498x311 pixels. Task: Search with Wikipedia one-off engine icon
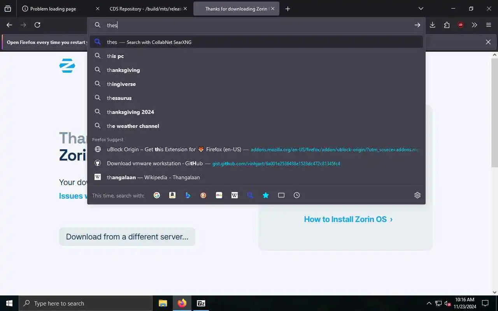(x=235, y=195)
